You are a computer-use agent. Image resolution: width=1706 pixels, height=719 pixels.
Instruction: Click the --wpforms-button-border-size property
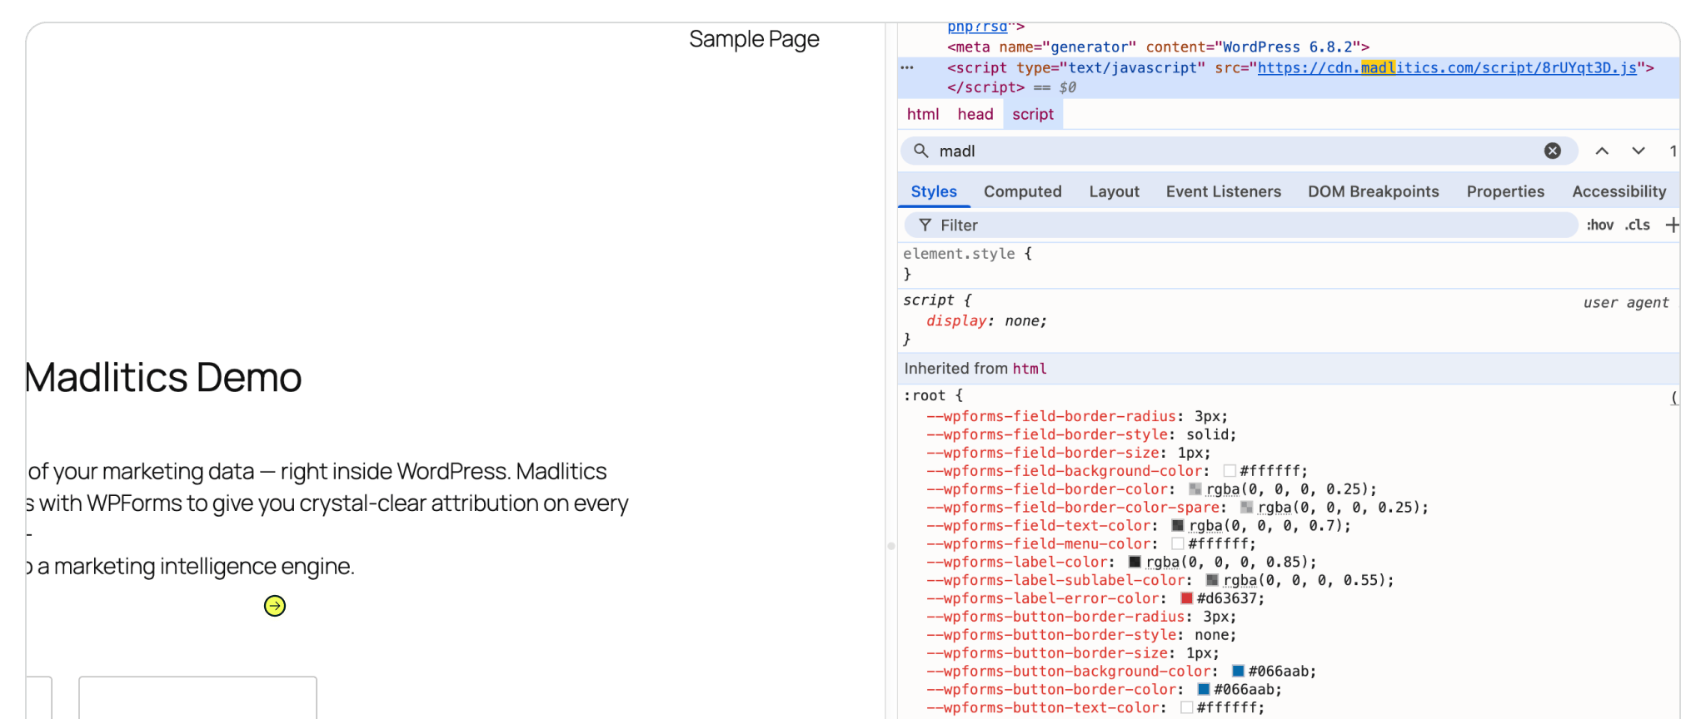(x=1046, y=653)
